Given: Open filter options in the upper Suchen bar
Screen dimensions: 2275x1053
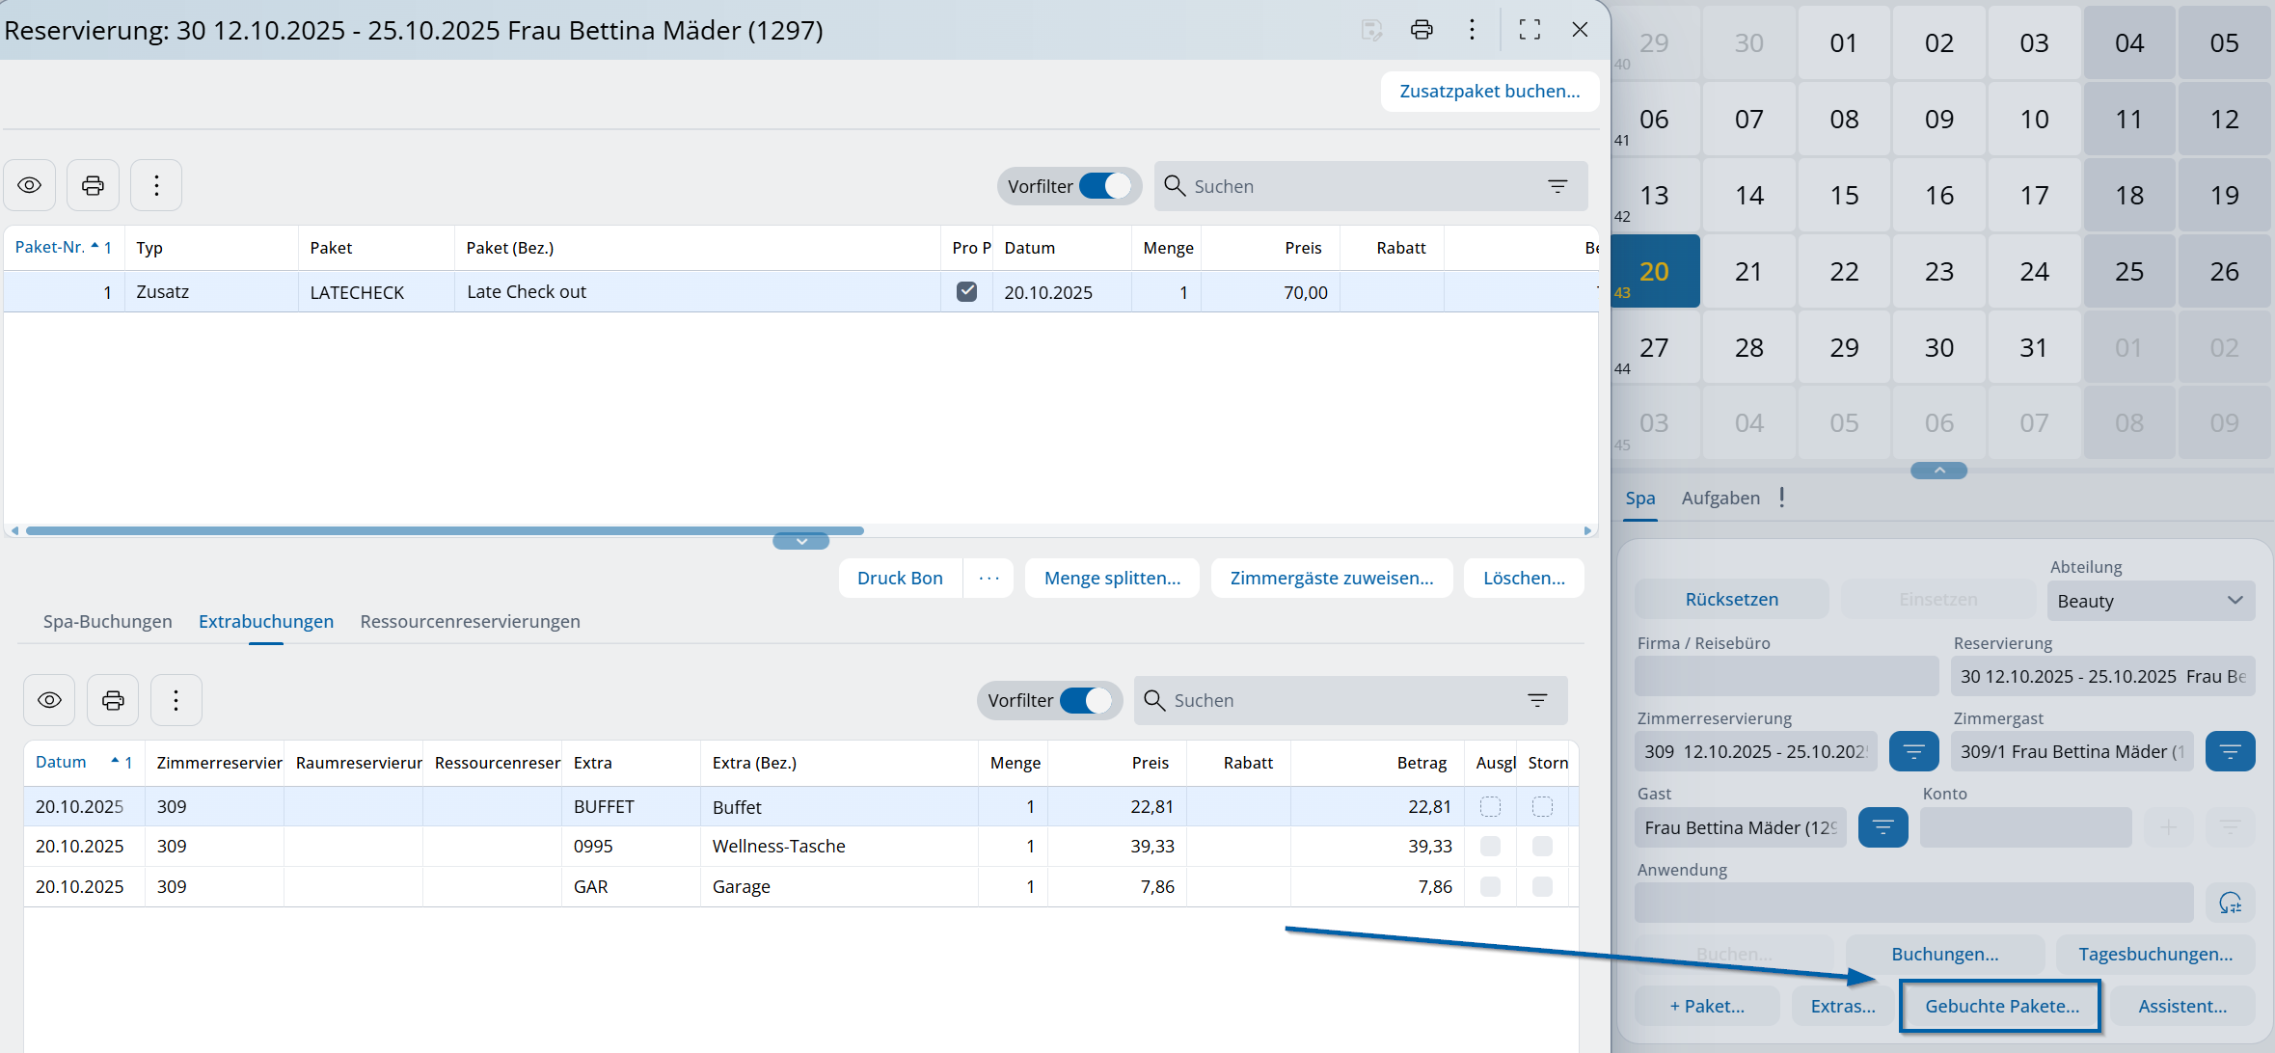Looking at the screenshot, I should 1557,186.
